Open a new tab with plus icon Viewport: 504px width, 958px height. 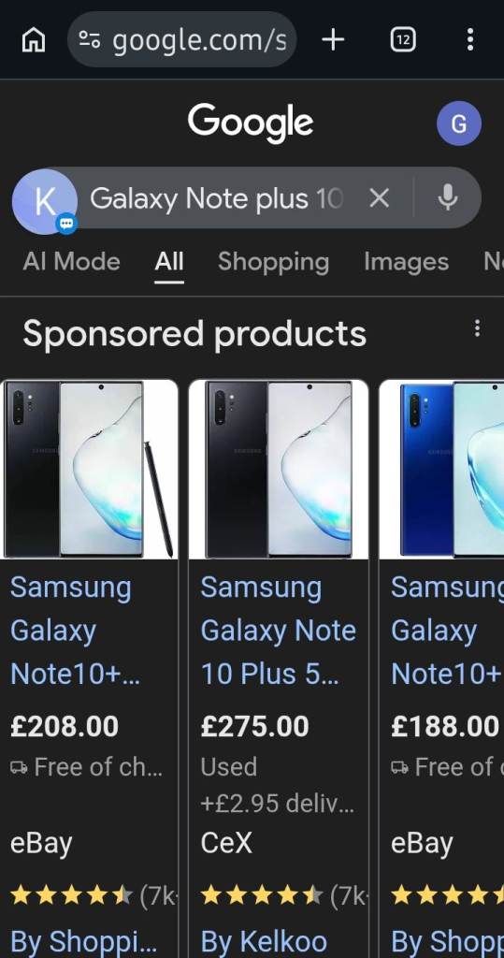click(x=333, y=40)
